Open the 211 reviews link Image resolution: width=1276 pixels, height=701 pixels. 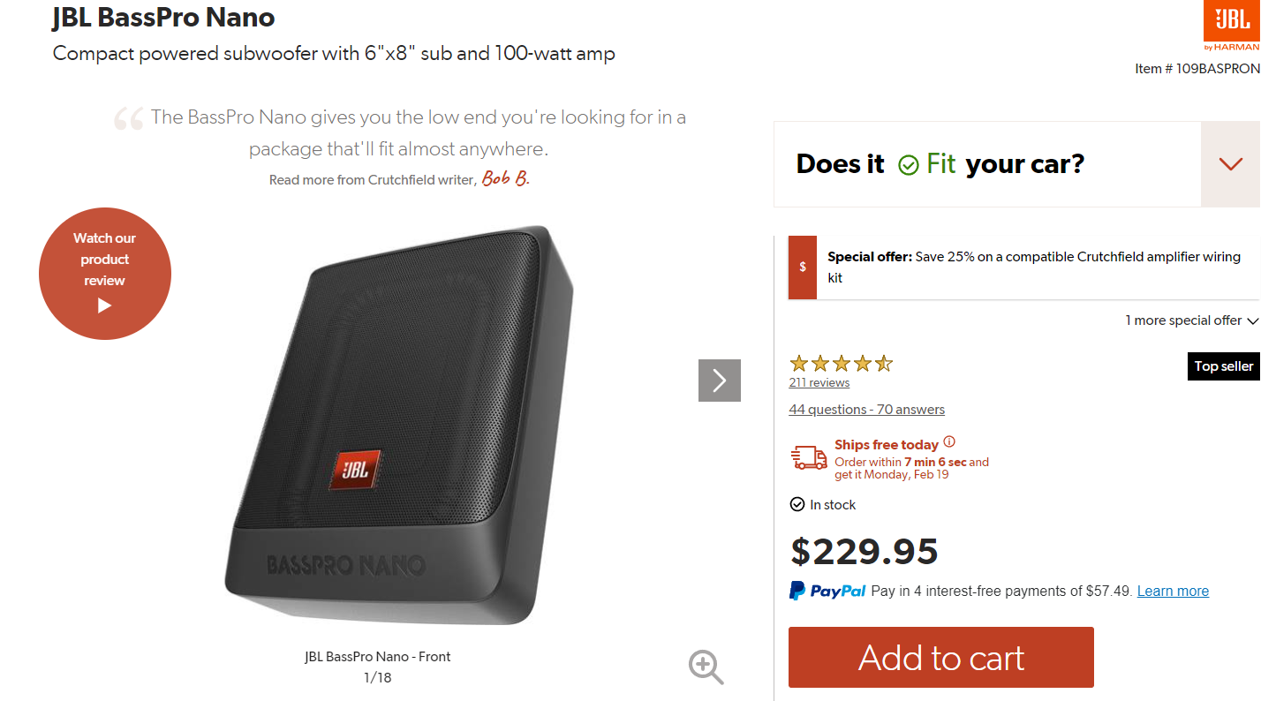(819, 383)
